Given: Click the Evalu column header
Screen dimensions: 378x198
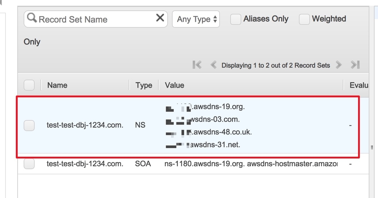Looking at the screenshot, I should point(359,85).
